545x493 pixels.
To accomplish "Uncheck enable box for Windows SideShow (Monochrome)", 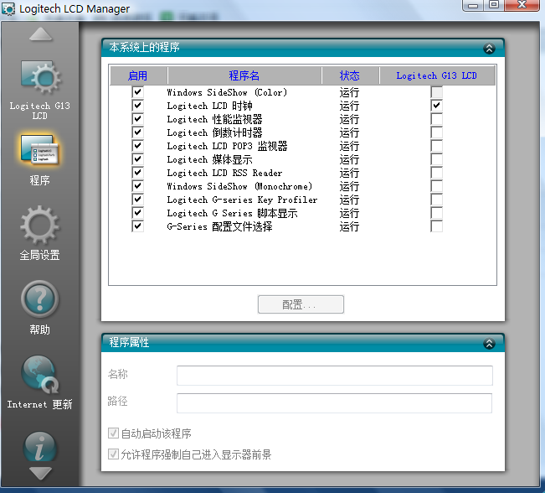I will pos(137,186).
